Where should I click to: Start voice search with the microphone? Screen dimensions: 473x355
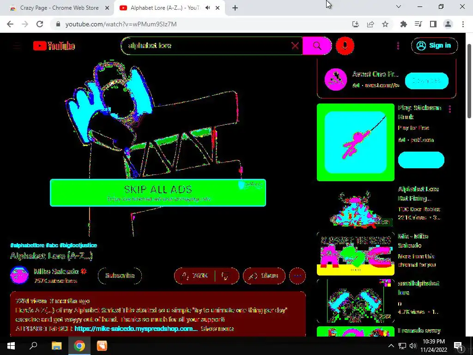pyautogui.click(x=345, y=46)
